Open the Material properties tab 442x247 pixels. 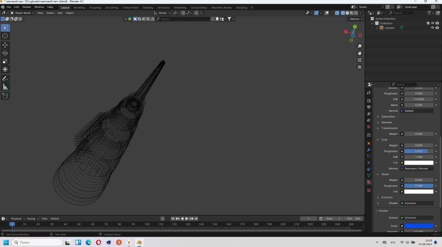coord(369,182)
